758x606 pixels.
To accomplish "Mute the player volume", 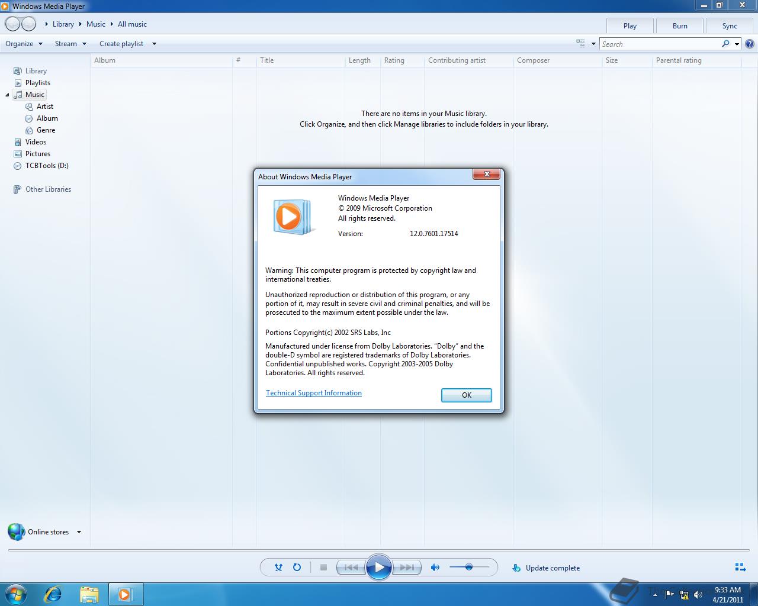I will [x=435, y=567].
